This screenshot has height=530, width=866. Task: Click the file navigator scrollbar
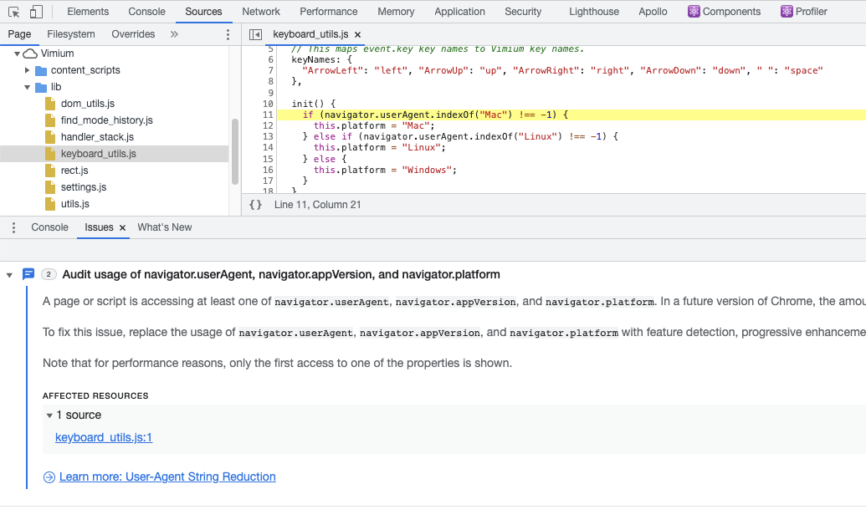pyautogui.click(x=235, y=152)
